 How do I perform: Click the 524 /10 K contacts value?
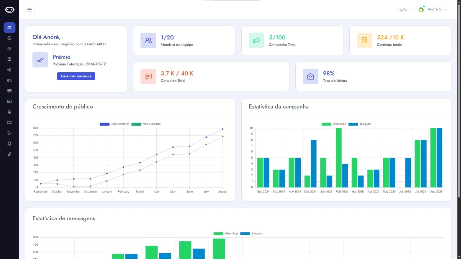[390, 37]
